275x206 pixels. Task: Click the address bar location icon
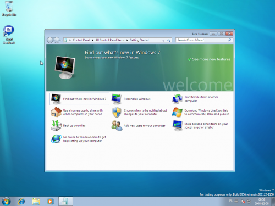(65, 40)
